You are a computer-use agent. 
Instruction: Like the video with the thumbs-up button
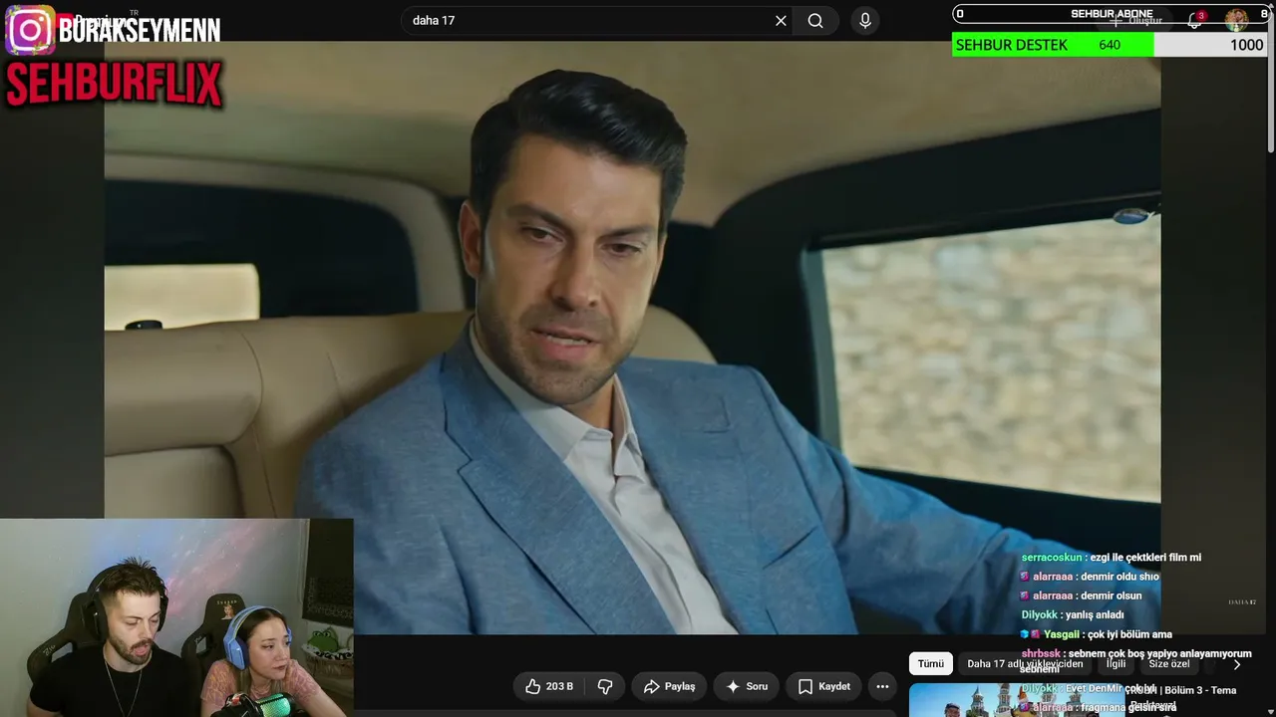(549, 686)
